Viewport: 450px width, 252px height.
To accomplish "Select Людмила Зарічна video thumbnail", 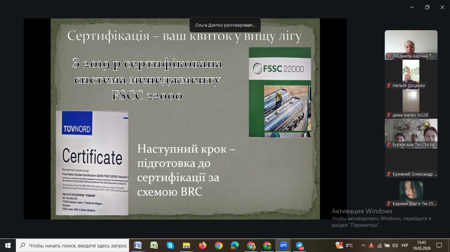I will [411, 45].
